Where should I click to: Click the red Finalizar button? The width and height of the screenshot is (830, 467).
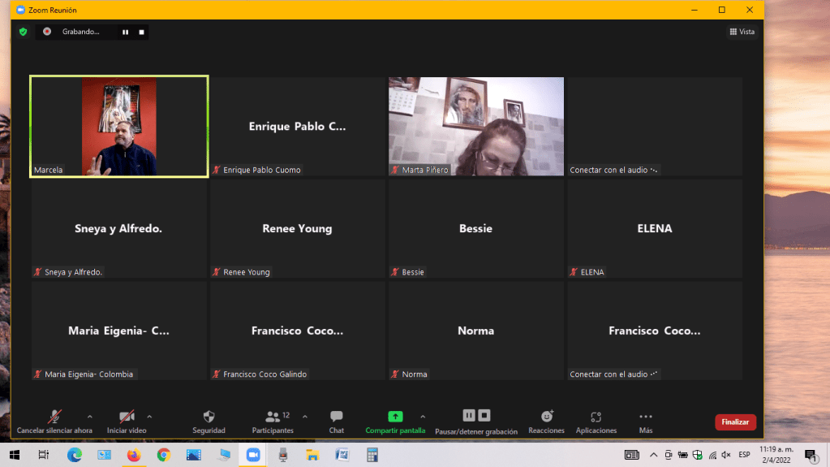point(735,422)
